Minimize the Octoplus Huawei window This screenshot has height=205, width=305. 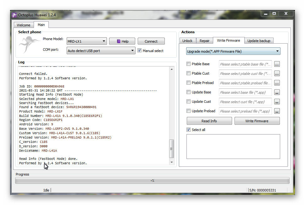click(265, 13)
